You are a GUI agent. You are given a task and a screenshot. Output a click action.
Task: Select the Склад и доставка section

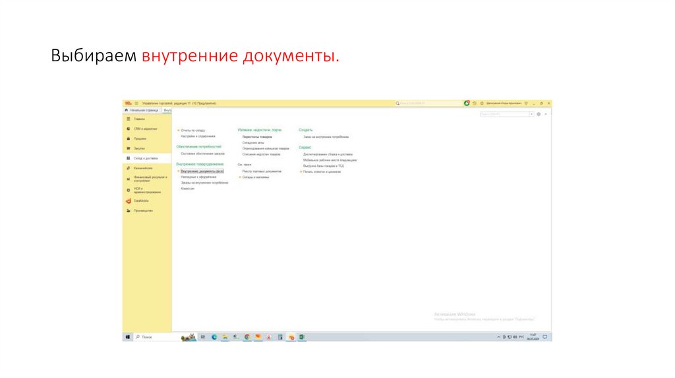(146, 158)
